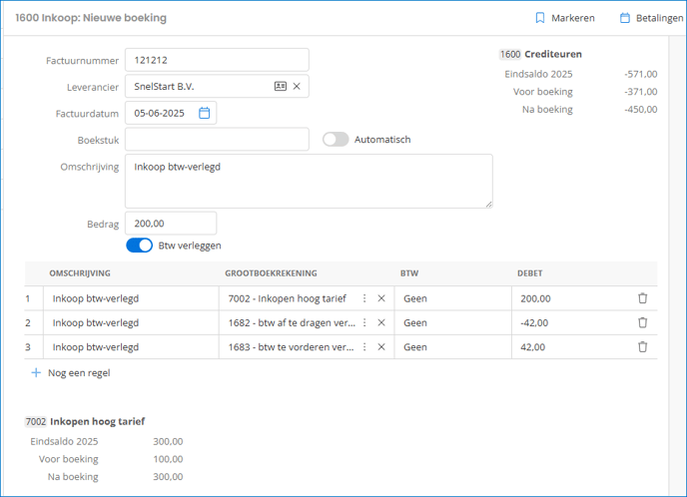The image size is (687, 497).
Task: Click the Omschrijving text area
Action: point(309,181)
